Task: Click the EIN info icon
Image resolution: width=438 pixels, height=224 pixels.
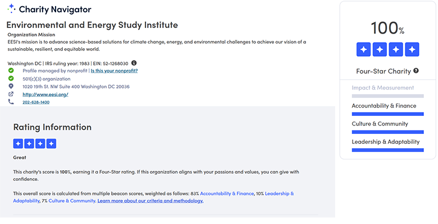Action: 134,63
